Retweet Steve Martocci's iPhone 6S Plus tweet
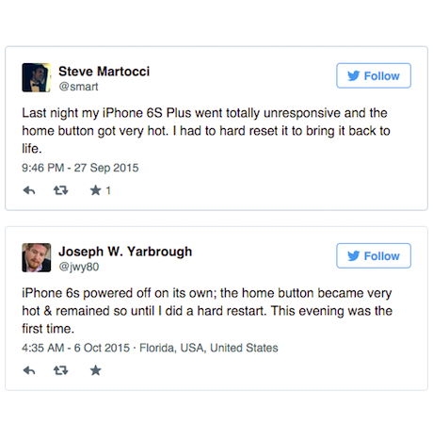The image size is (433, 424). tap(60, 190)
